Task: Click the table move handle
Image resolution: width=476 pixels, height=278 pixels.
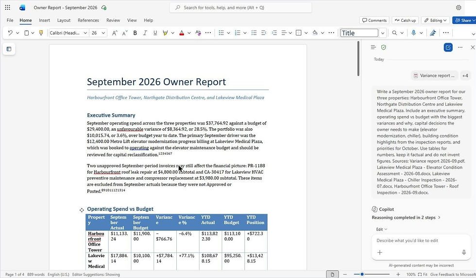Action: click(x=82, y=210)
